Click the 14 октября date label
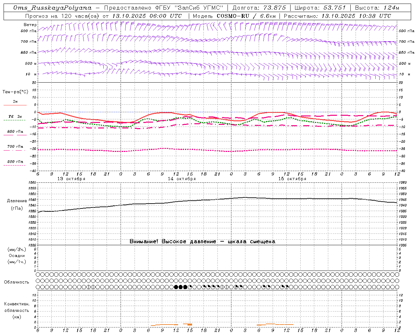 182,179
